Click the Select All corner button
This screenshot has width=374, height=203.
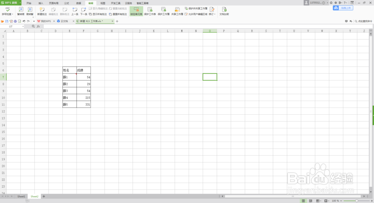point(3,31)
